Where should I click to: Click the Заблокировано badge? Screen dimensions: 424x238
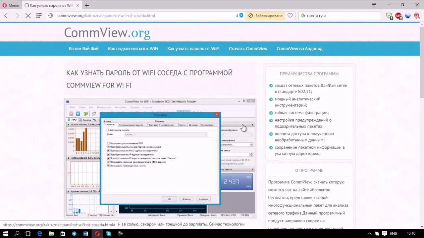[265, 16]
